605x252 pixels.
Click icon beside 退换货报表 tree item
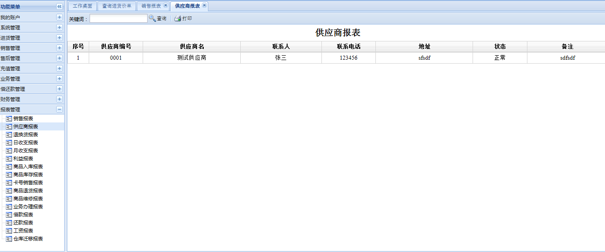click(9, 135)
